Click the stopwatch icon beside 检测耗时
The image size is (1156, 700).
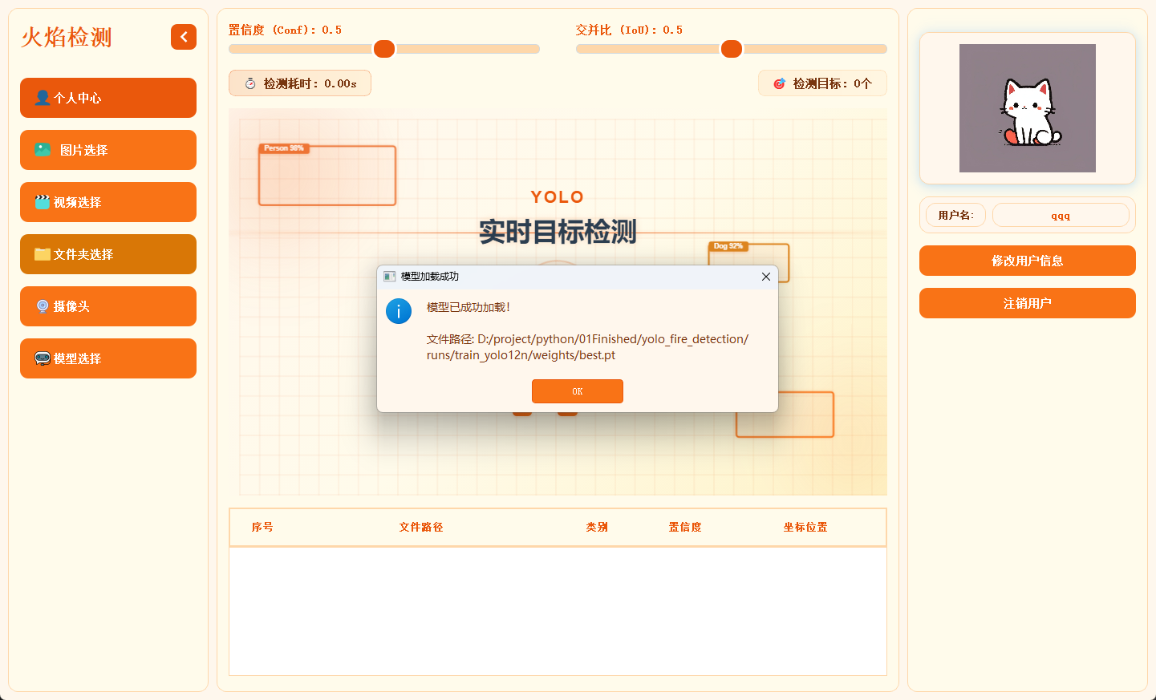coord(250,83)
